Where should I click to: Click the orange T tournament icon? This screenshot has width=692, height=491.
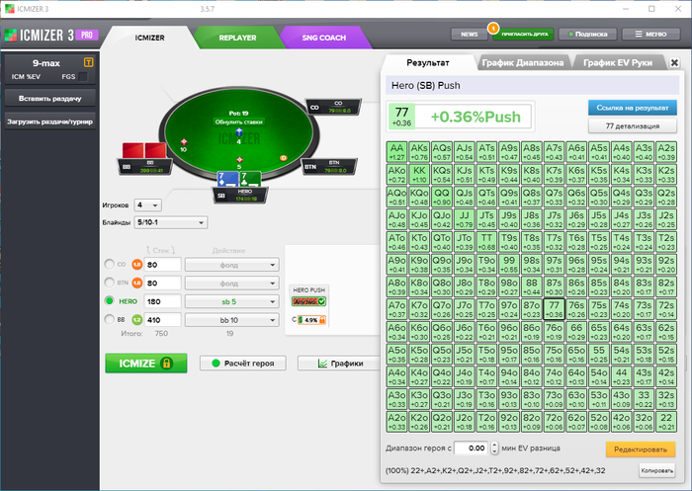click(88, 62)
